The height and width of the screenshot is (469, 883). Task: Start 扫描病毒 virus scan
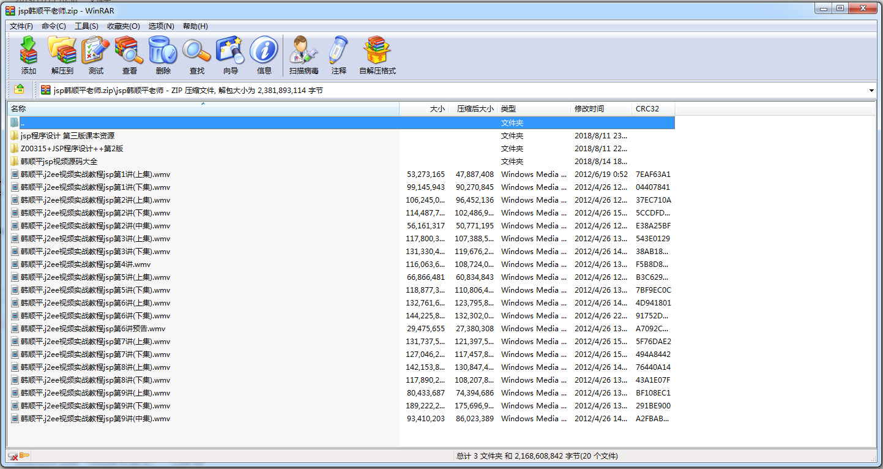click(304, 50)
